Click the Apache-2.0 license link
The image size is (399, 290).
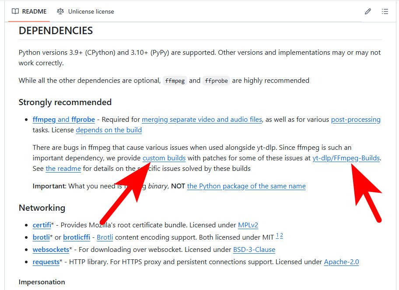341,262
